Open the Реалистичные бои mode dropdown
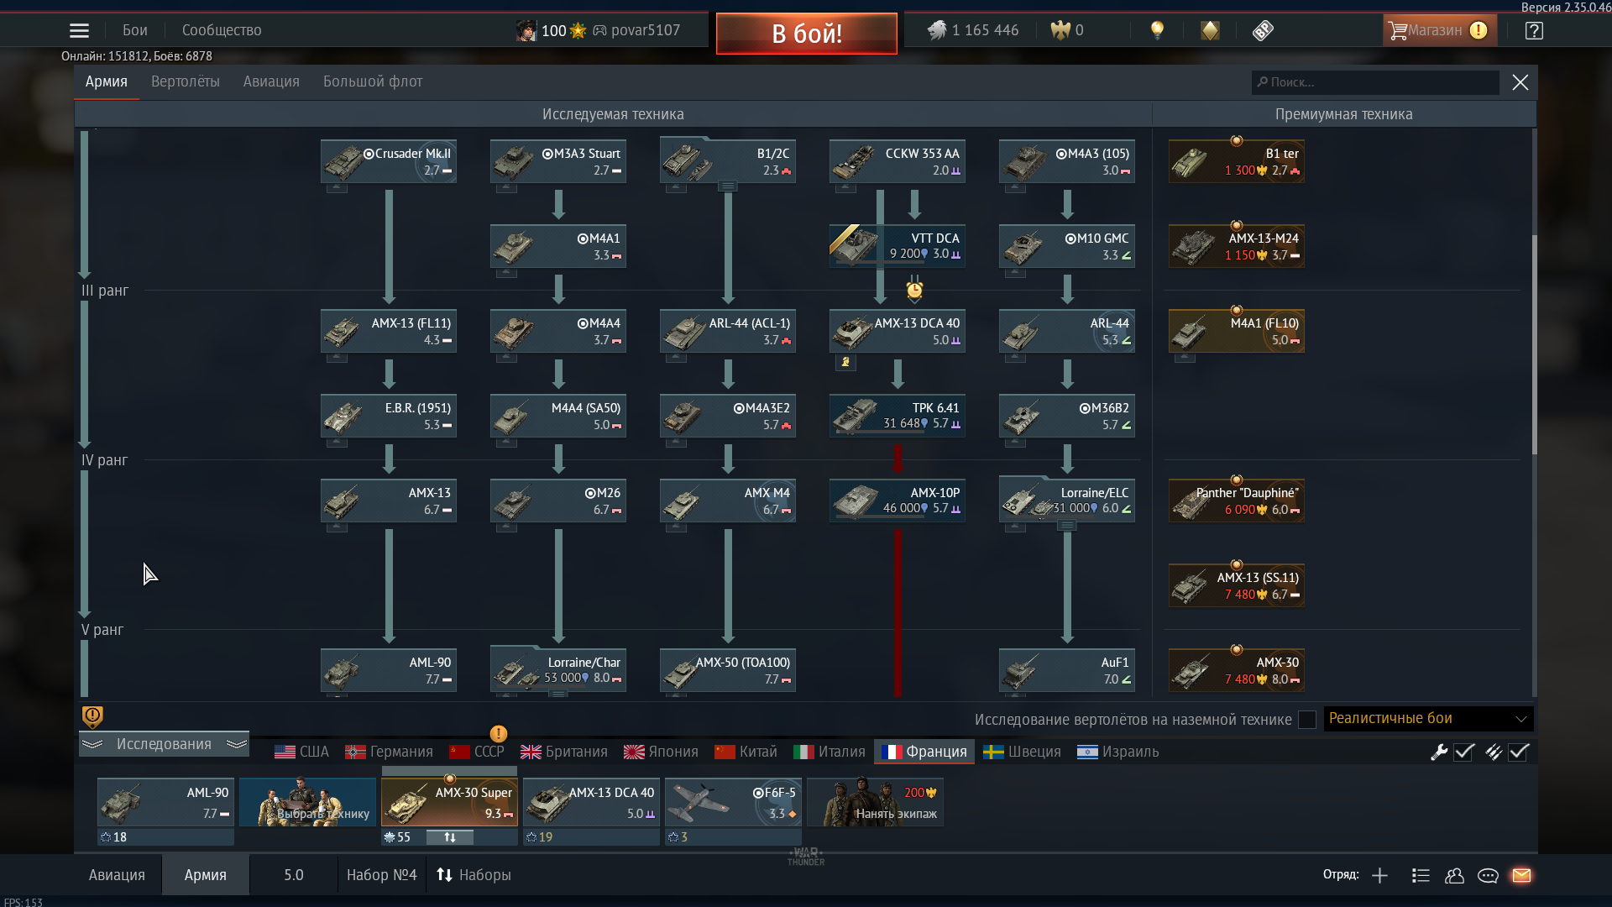1612x907 pixels. [1428, 719]
